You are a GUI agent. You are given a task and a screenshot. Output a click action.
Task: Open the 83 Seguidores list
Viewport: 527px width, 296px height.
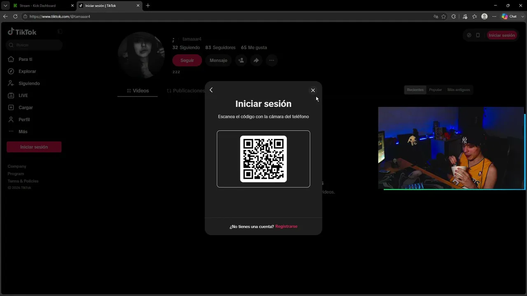pos(220,48)
